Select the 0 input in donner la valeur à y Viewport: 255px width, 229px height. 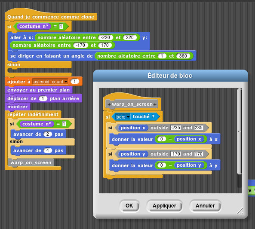(162, 165)
